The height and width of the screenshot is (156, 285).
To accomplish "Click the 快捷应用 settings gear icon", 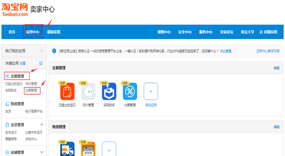I will point(41,63).
